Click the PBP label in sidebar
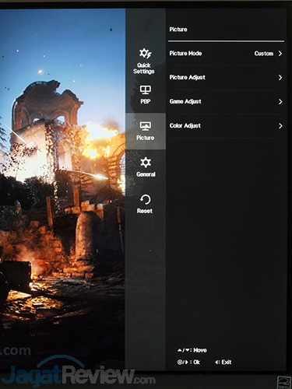The width and height of the screenshot is (292, 389). (146, 101)
